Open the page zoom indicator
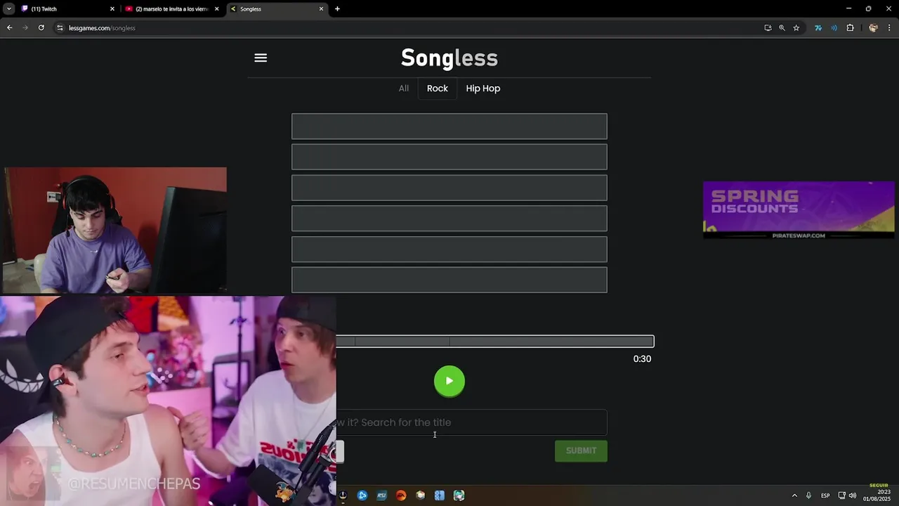 click(x=782, y=28)
